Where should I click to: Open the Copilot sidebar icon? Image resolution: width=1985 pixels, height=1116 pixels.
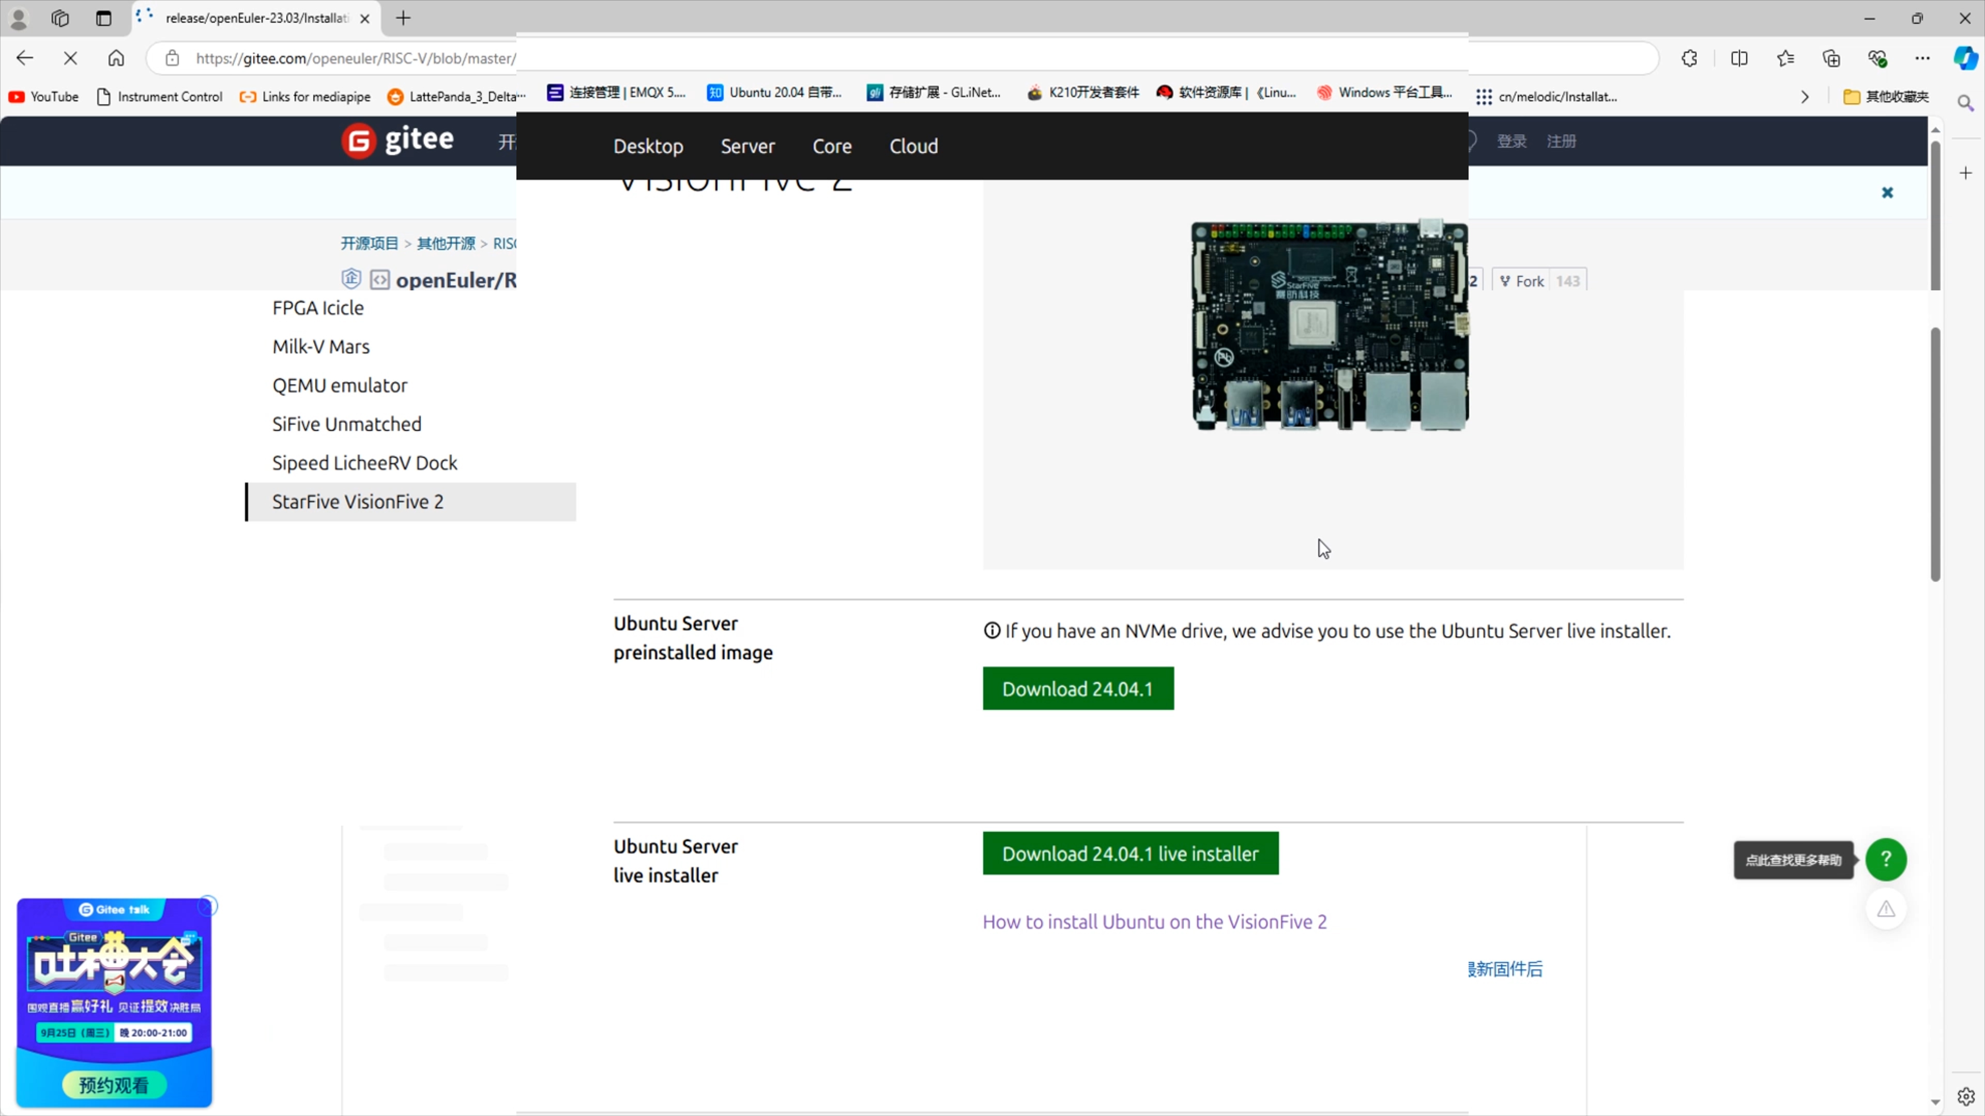(x=1965, y=58)
